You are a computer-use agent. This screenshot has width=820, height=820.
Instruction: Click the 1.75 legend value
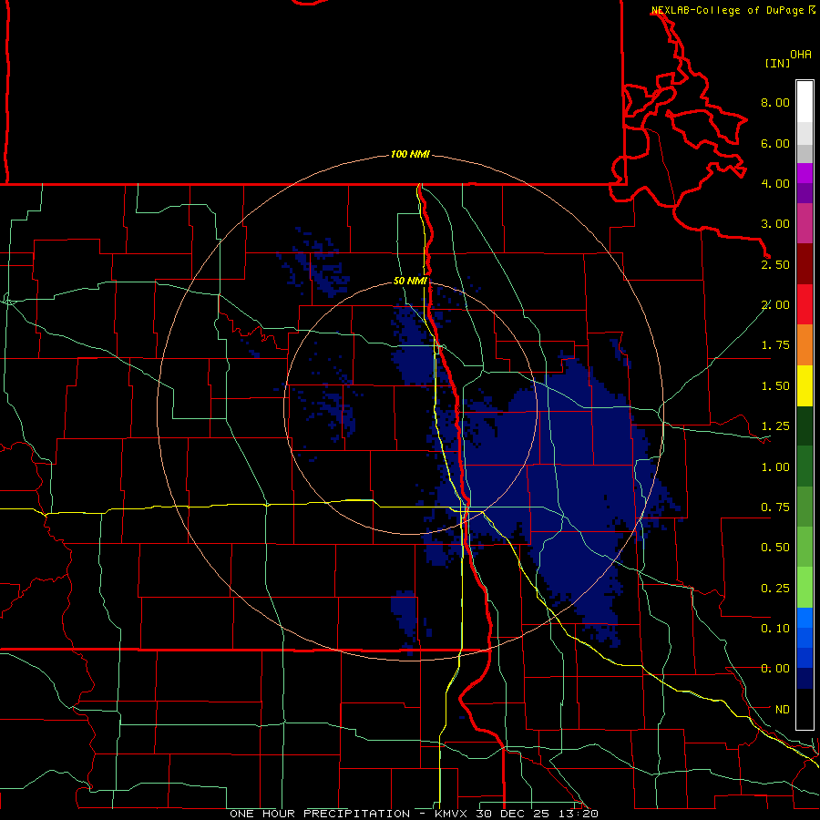775,345
